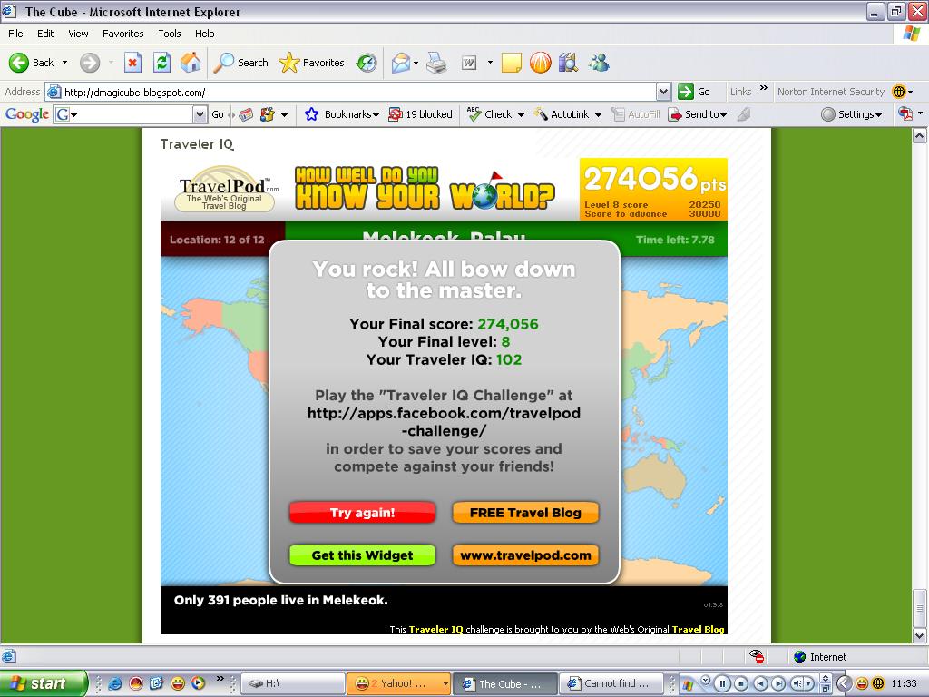Expand the Mail button dropdown arrow

click(x=416, y=63)
